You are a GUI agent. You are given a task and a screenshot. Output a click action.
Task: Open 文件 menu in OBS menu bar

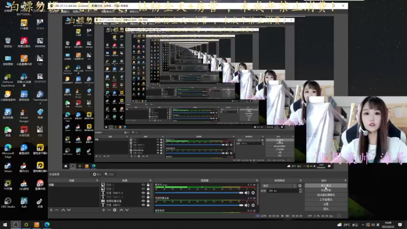point(53,12)
